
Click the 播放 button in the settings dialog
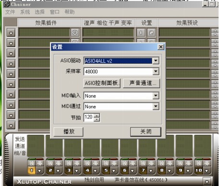(x=69, y=131)
